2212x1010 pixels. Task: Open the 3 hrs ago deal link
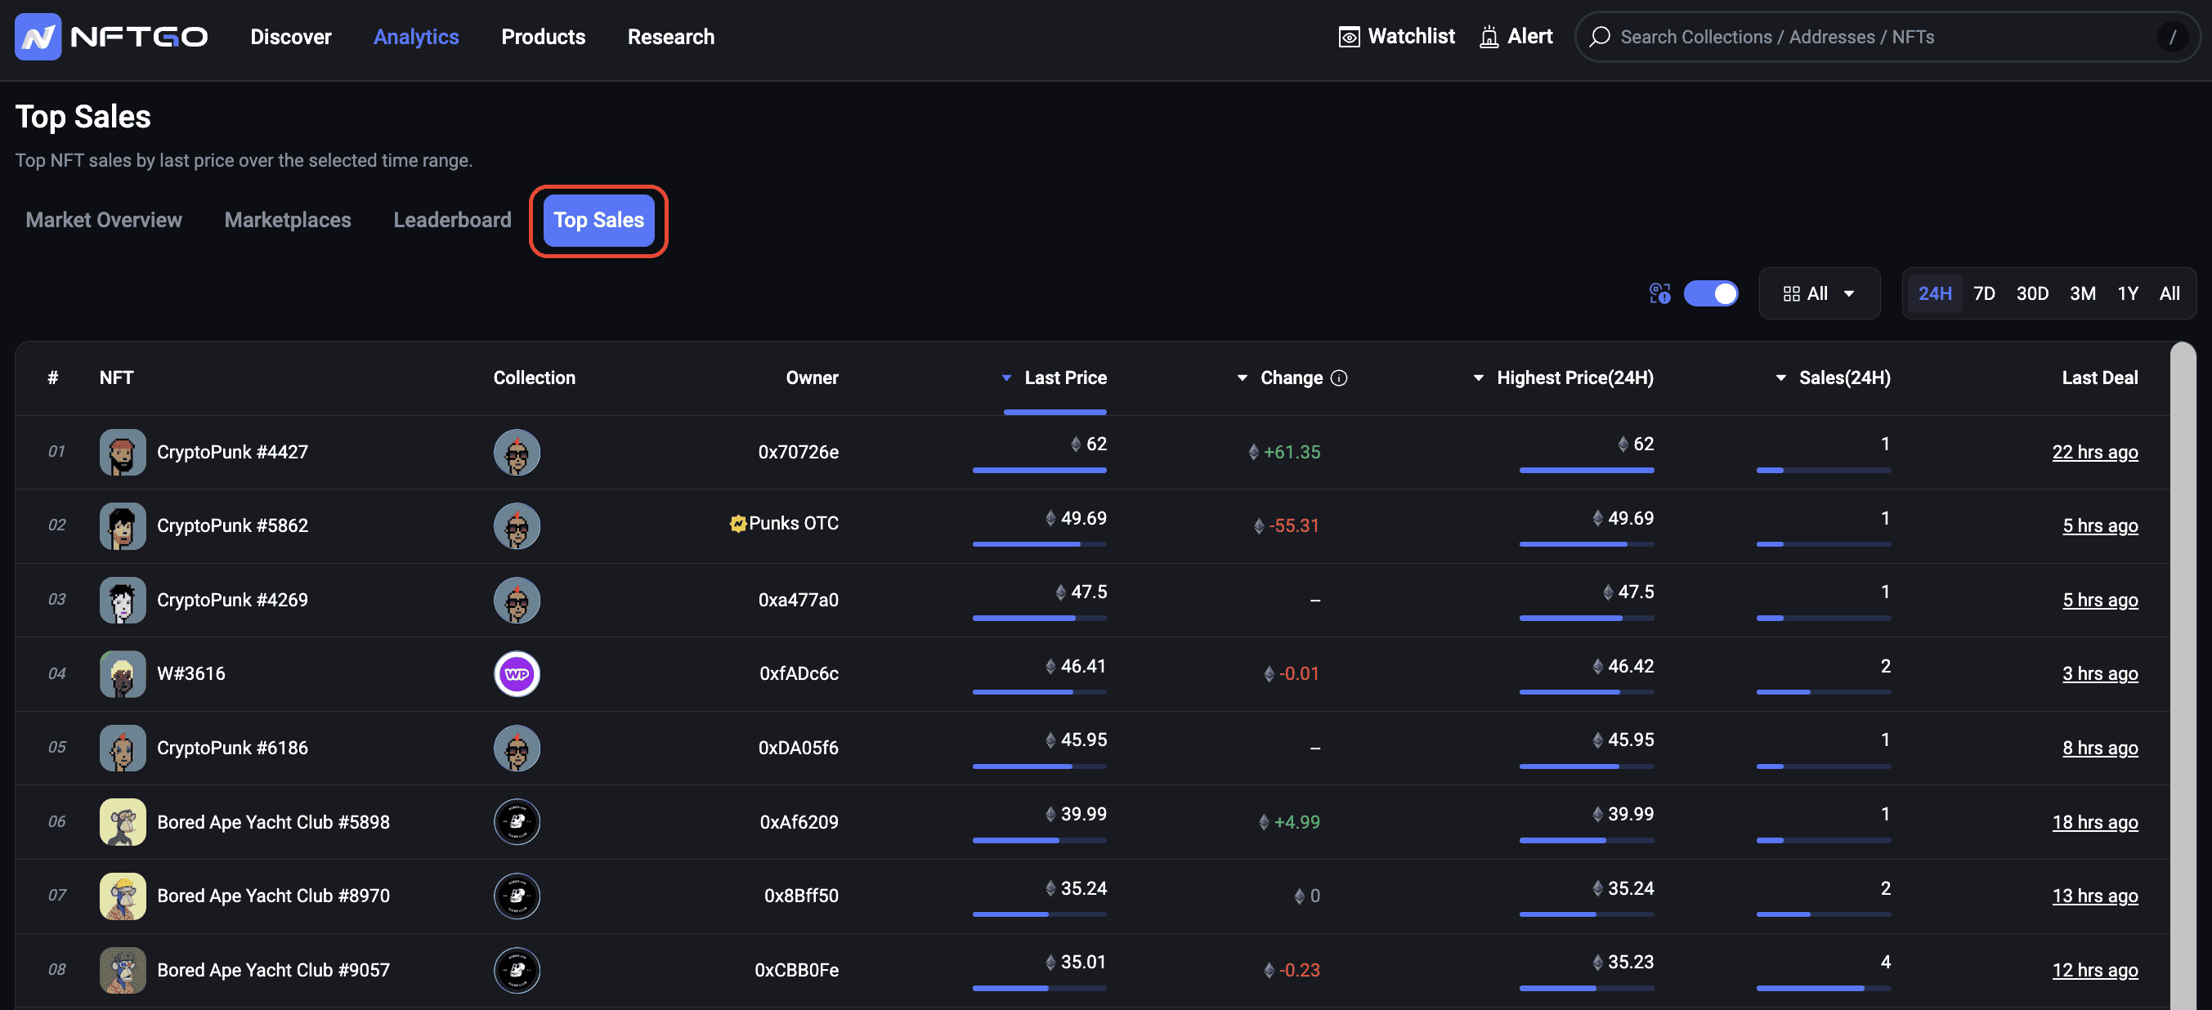tap(2100, 674)
